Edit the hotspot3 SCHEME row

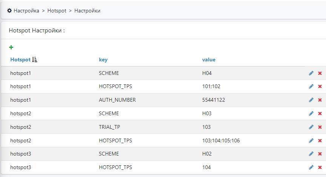coord(311,154)
